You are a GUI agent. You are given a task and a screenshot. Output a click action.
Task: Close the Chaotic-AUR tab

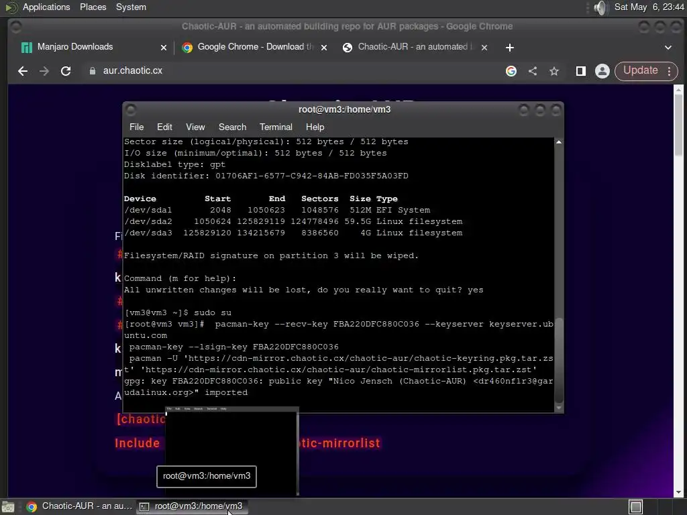[x=484, y=48]
